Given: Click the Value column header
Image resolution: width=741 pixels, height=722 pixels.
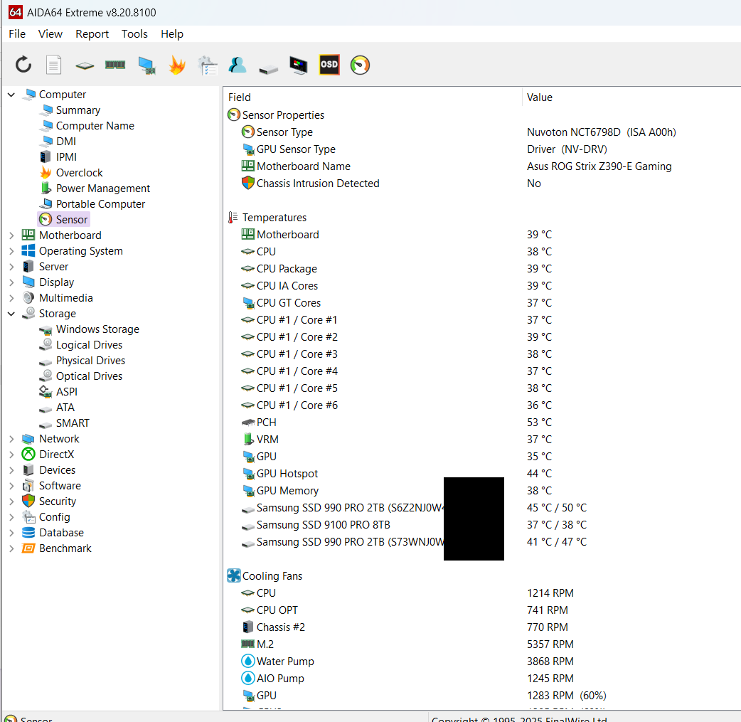Looking at the screenshot, I should (x=539, y=97).
